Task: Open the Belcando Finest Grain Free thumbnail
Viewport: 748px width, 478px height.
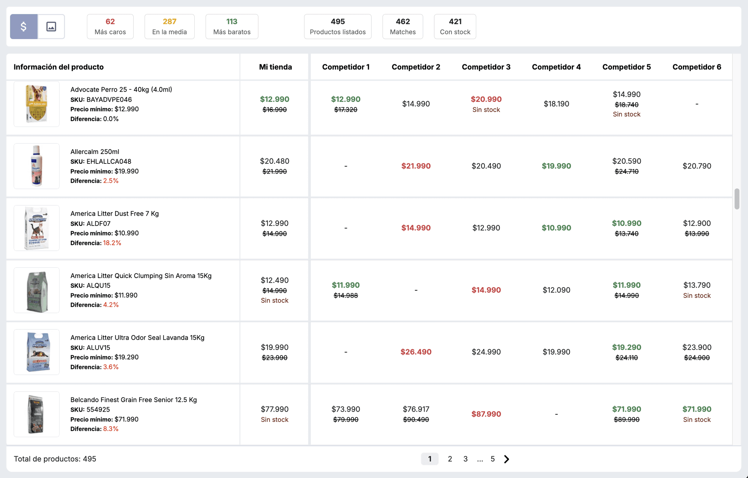Action: click(37, 414)
